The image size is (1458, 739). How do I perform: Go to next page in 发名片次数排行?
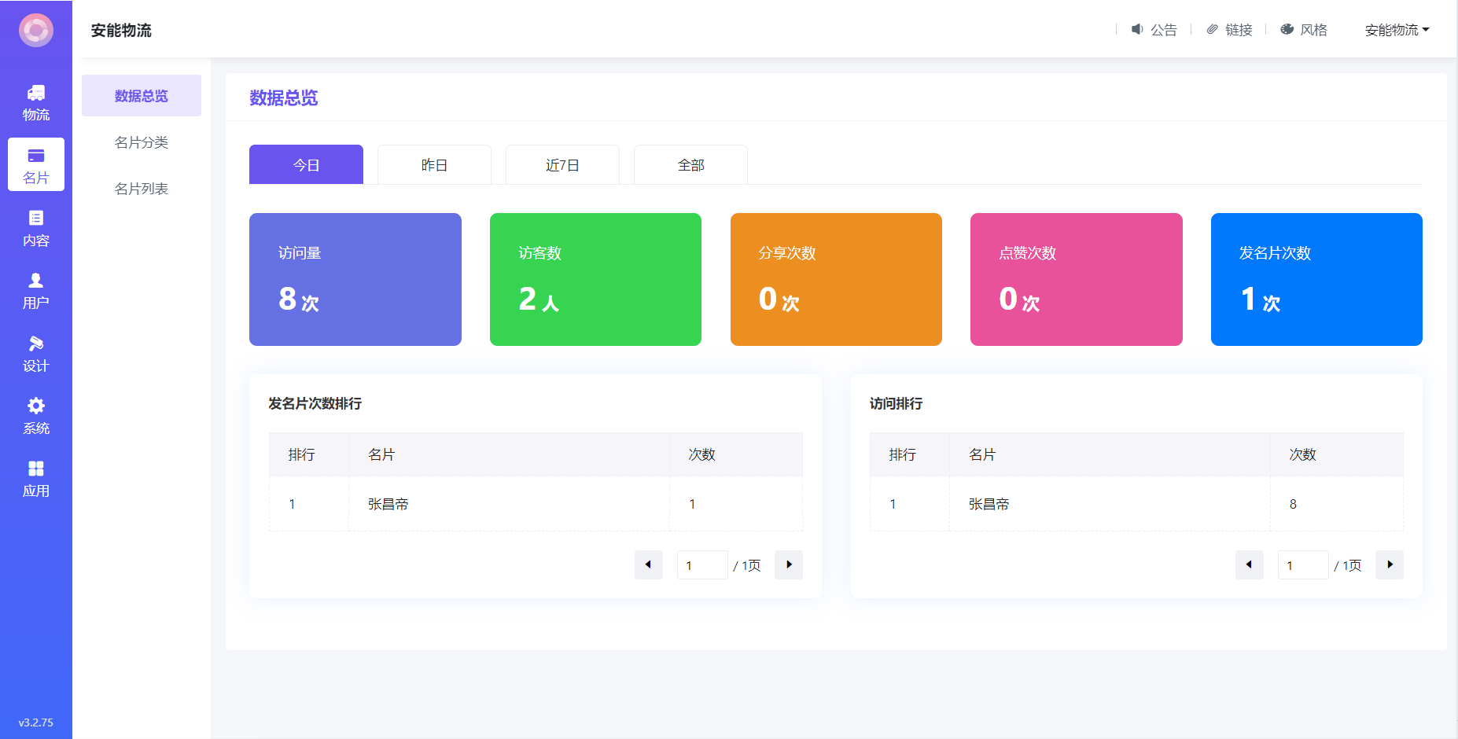coord(789,564)
